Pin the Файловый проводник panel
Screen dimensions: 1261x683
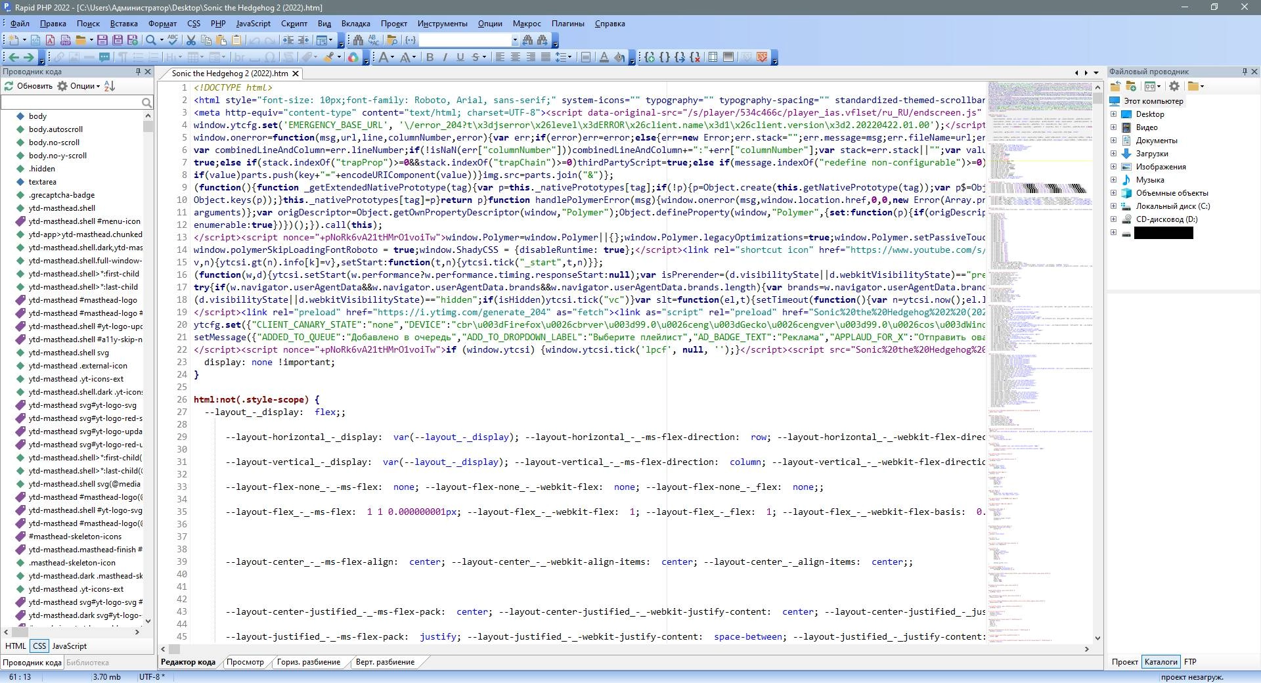tap(1245, 72)
